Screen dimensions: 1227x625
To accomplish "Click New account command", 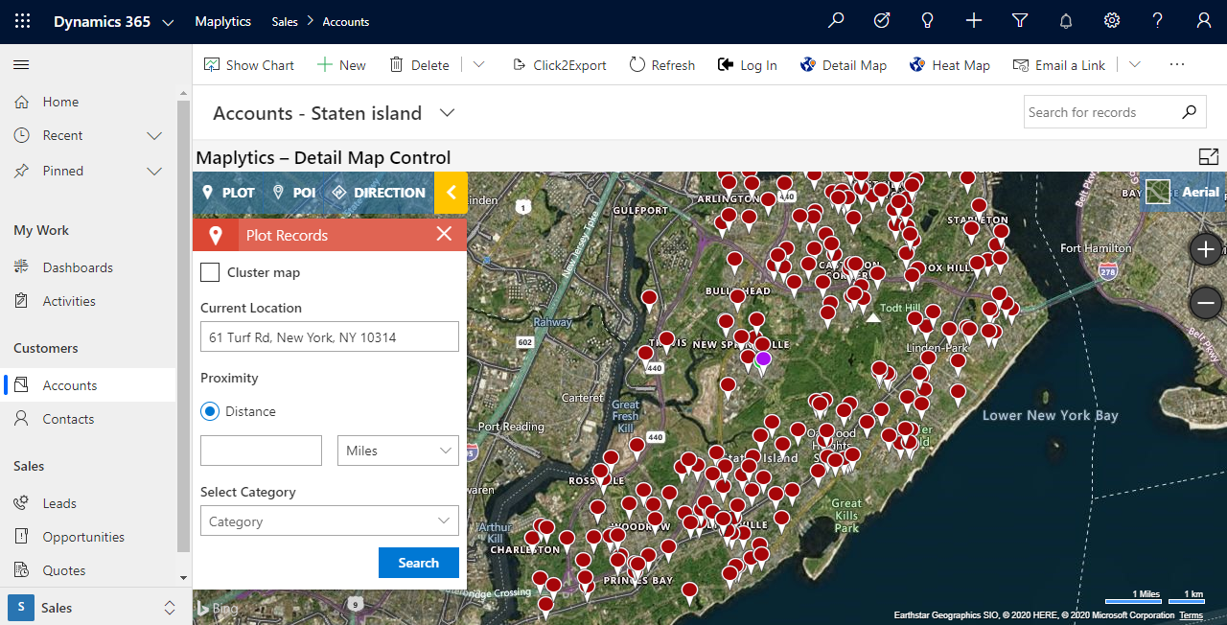I will pos(341,65).
